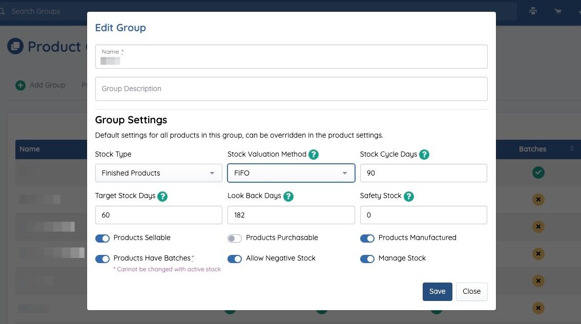Expand the Stock Valuation Method dropdown
The height and width of the screenshot is (324, 581).
pyautogui.click(x=291, y=173)
